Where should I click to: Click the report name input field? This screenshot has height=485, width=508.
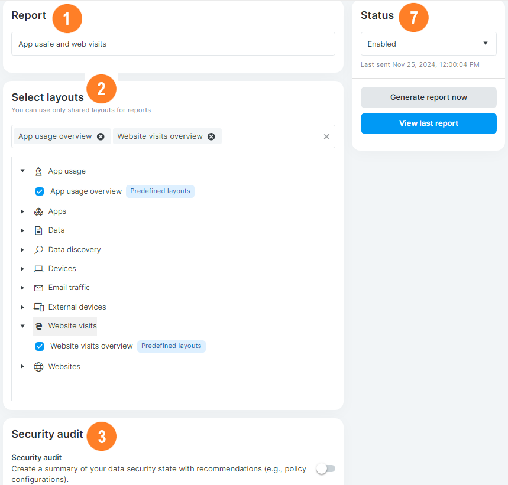pos(173,44)
